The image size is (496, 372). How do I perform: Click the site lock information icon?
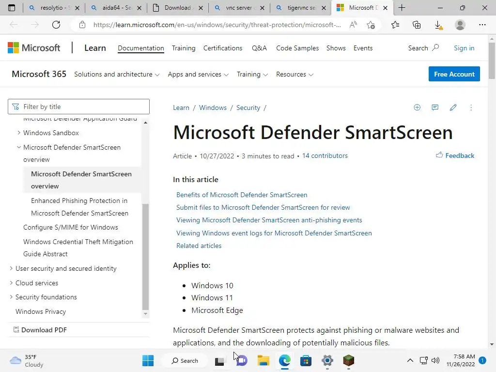click(82, 25)
